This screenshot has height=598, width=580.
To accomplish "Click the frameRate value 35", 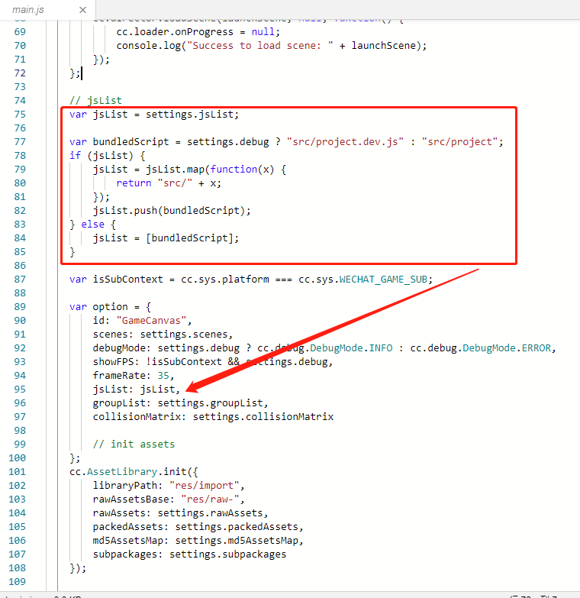I will (163, 376).
